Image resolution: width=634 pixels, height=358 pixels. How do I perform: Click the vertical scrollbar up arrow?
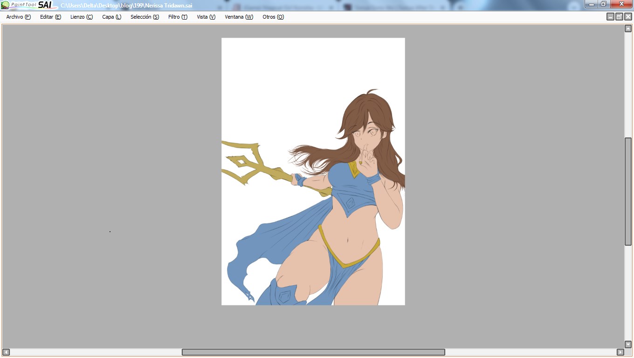[x=628, y=28]
